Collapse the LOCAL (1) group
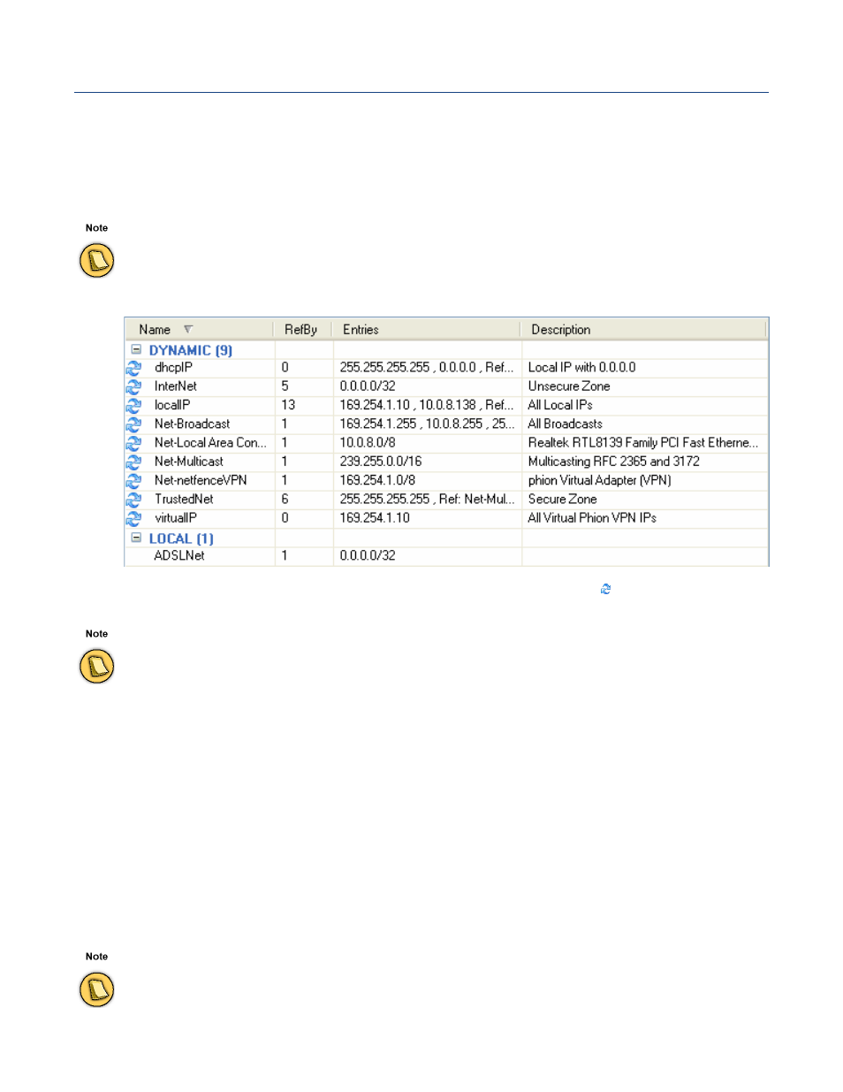This screenshot has height=1092, width=843. (x=136, y=538)
